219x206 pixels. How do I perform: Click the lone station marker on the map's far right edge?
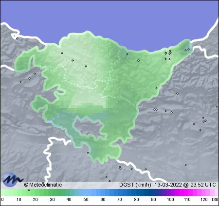(x=217, y=106)
